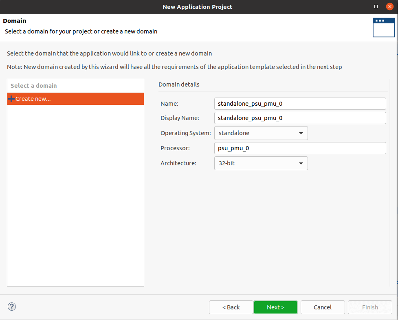The image size is (398, 320).
Task: Click the standalone value in Operating System
Action: pos(244,133)
